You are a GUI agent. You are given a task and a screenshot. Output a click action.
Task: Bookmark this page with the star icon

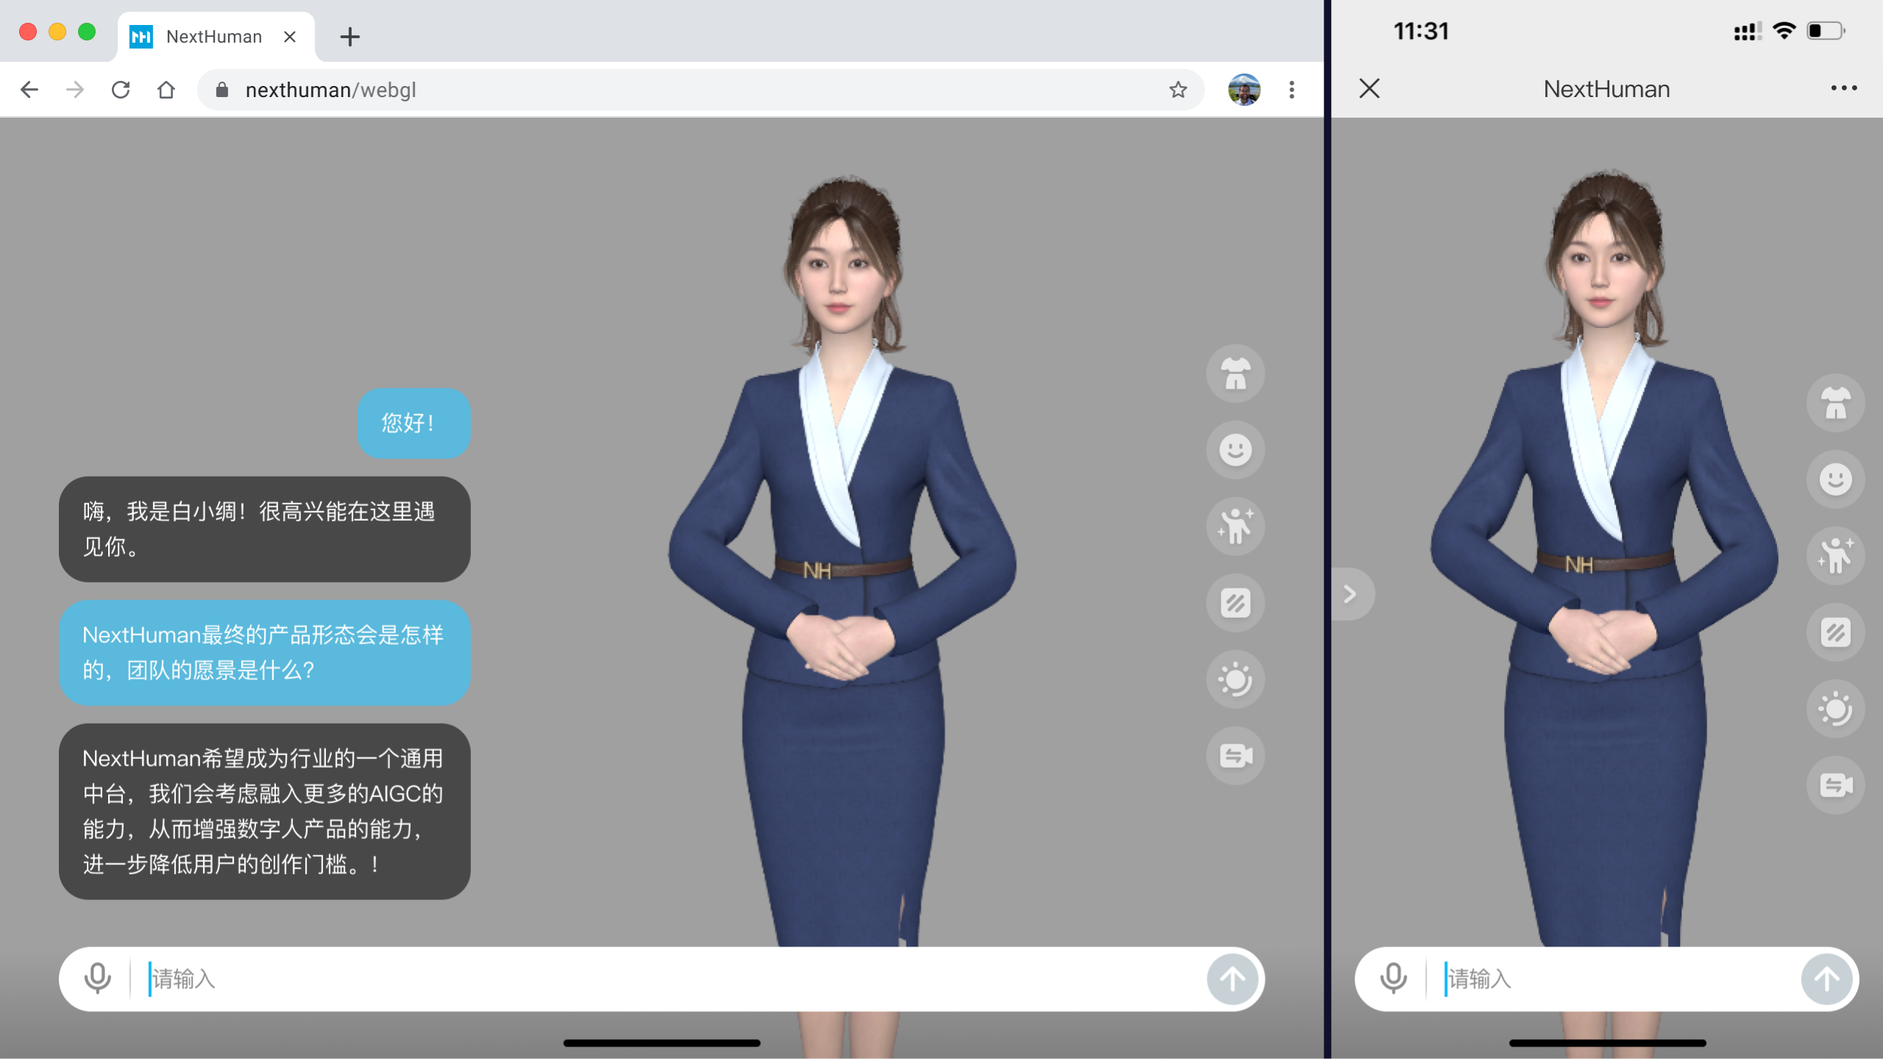(x=1178, y=90)
